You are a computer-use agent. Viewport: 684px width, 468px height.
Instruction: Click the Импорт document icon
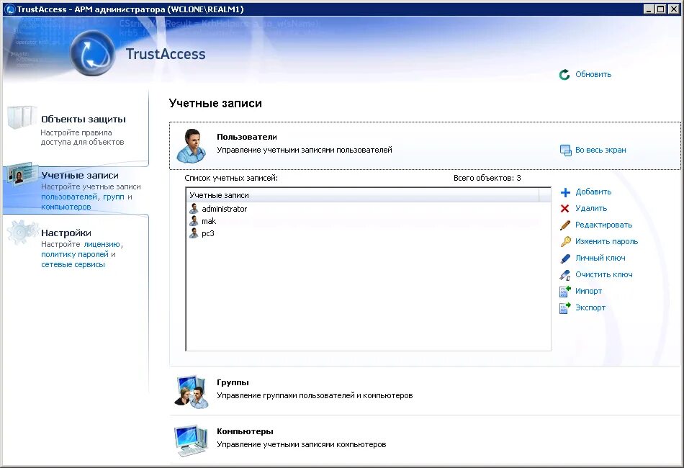565,292
